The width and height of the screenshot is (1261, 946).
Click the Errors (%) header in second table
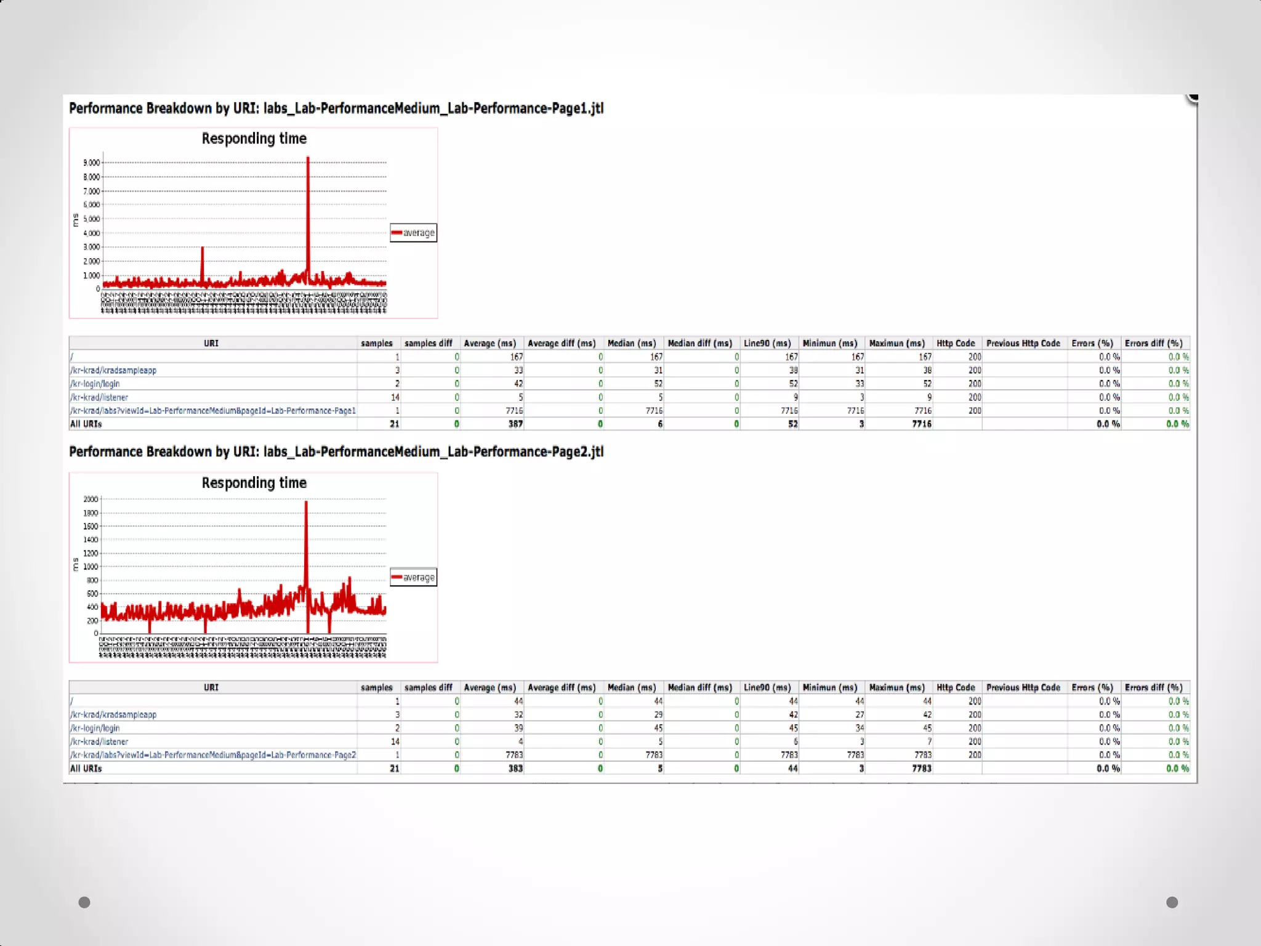click(x=1092, y=687)
